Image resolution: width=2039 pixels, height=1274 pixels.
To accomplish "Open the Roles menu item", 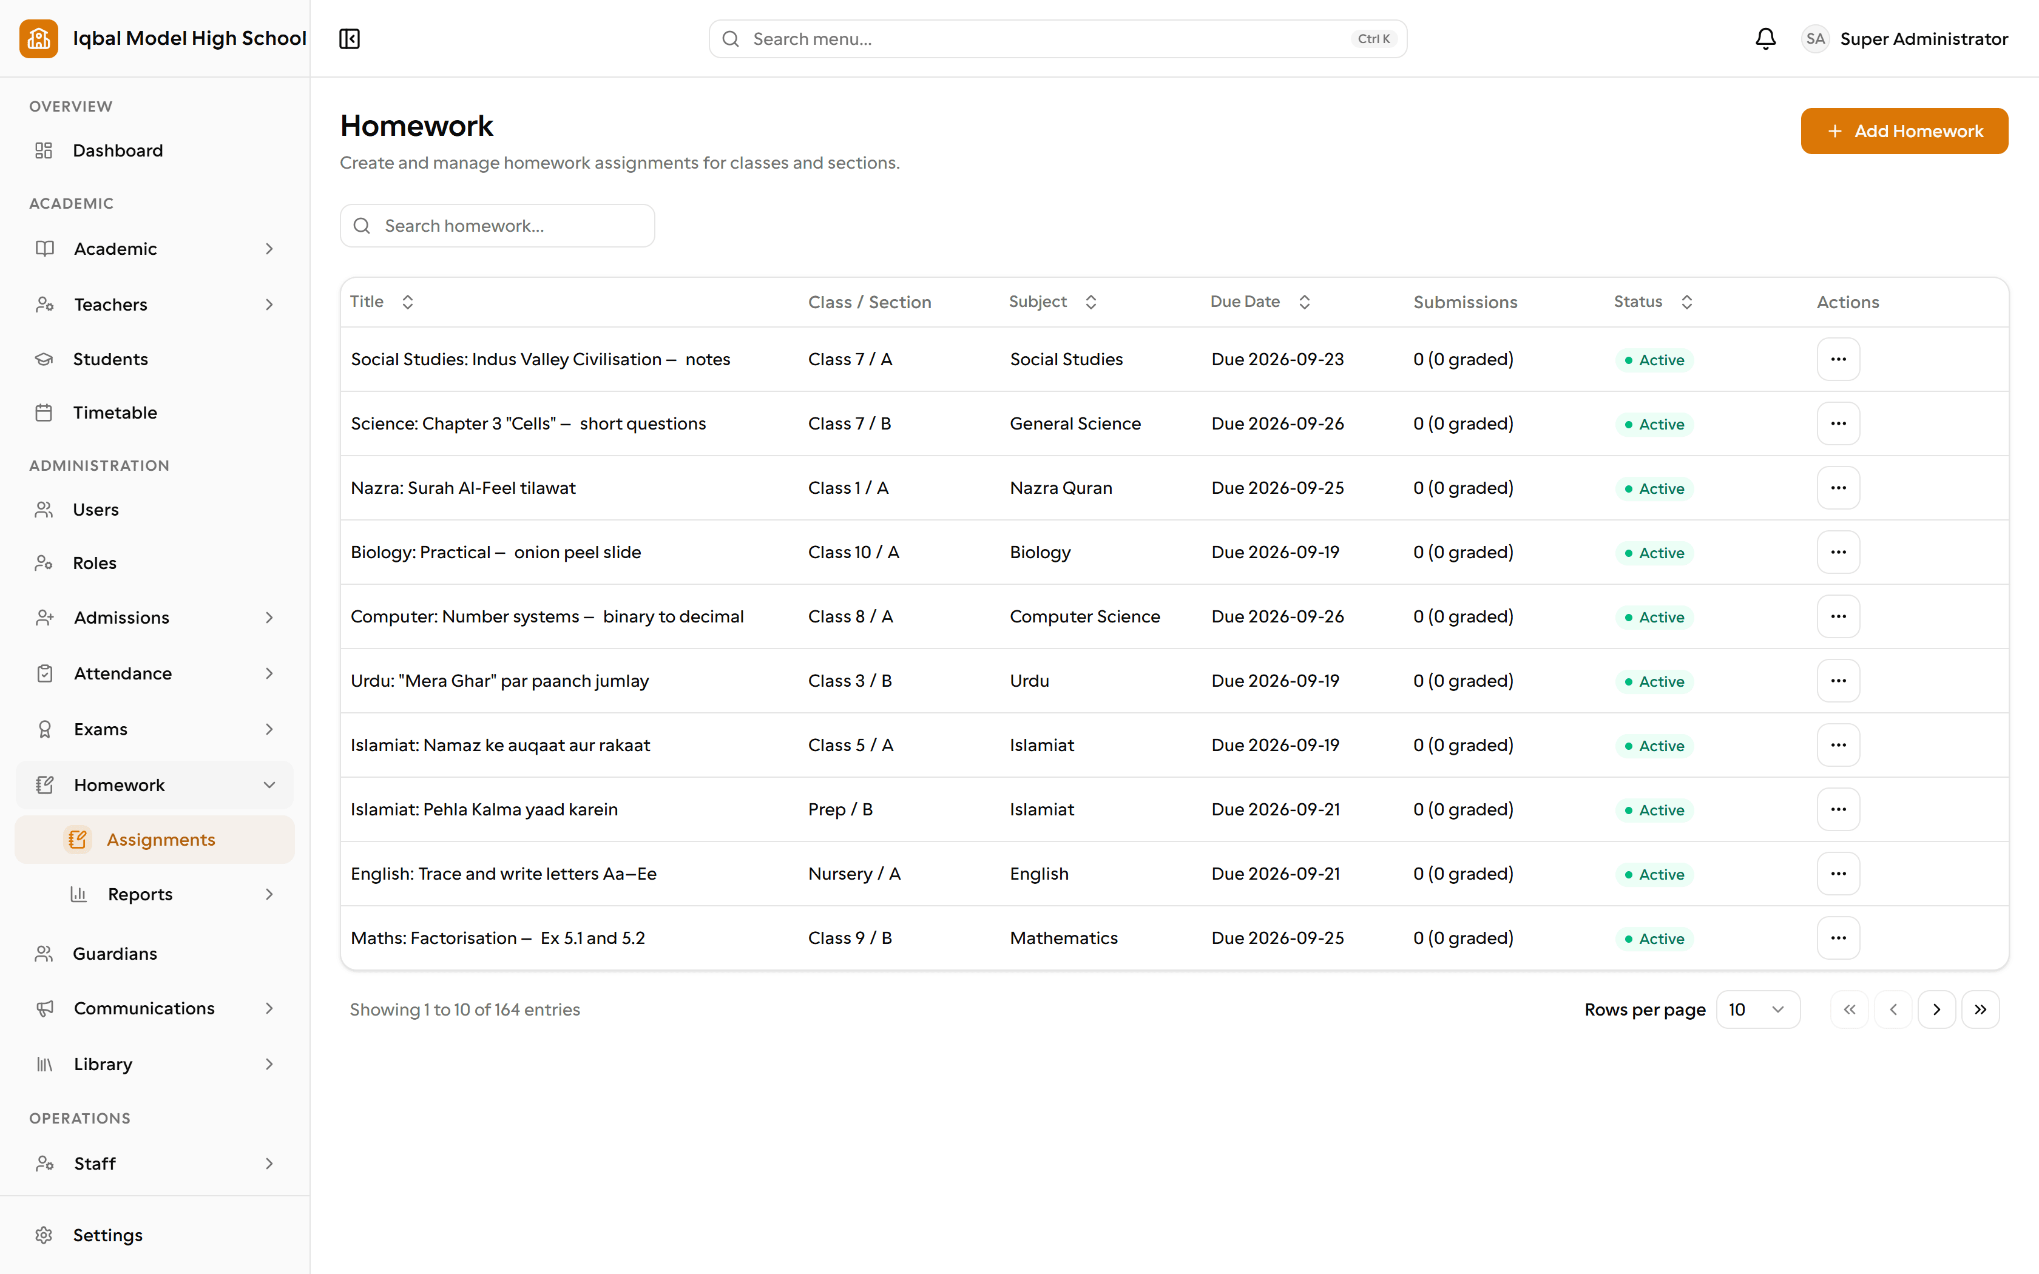I will [155, 563].
